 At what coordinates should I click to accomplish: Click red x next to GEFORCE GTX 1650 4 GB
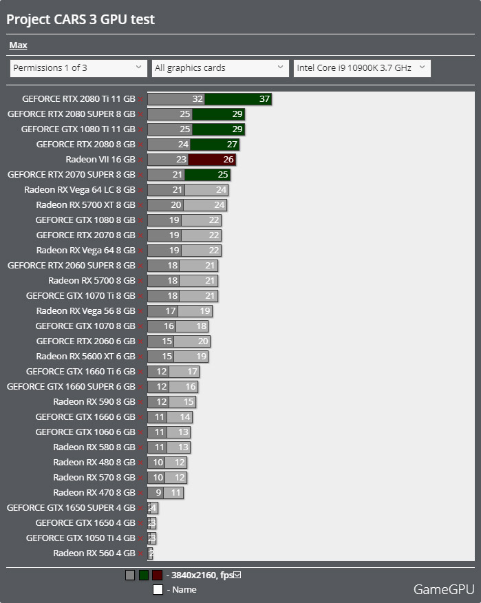click(141, 523)
